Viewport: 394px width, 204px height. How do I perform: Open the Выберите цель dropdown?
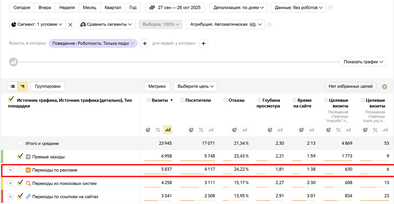[195, 86]
